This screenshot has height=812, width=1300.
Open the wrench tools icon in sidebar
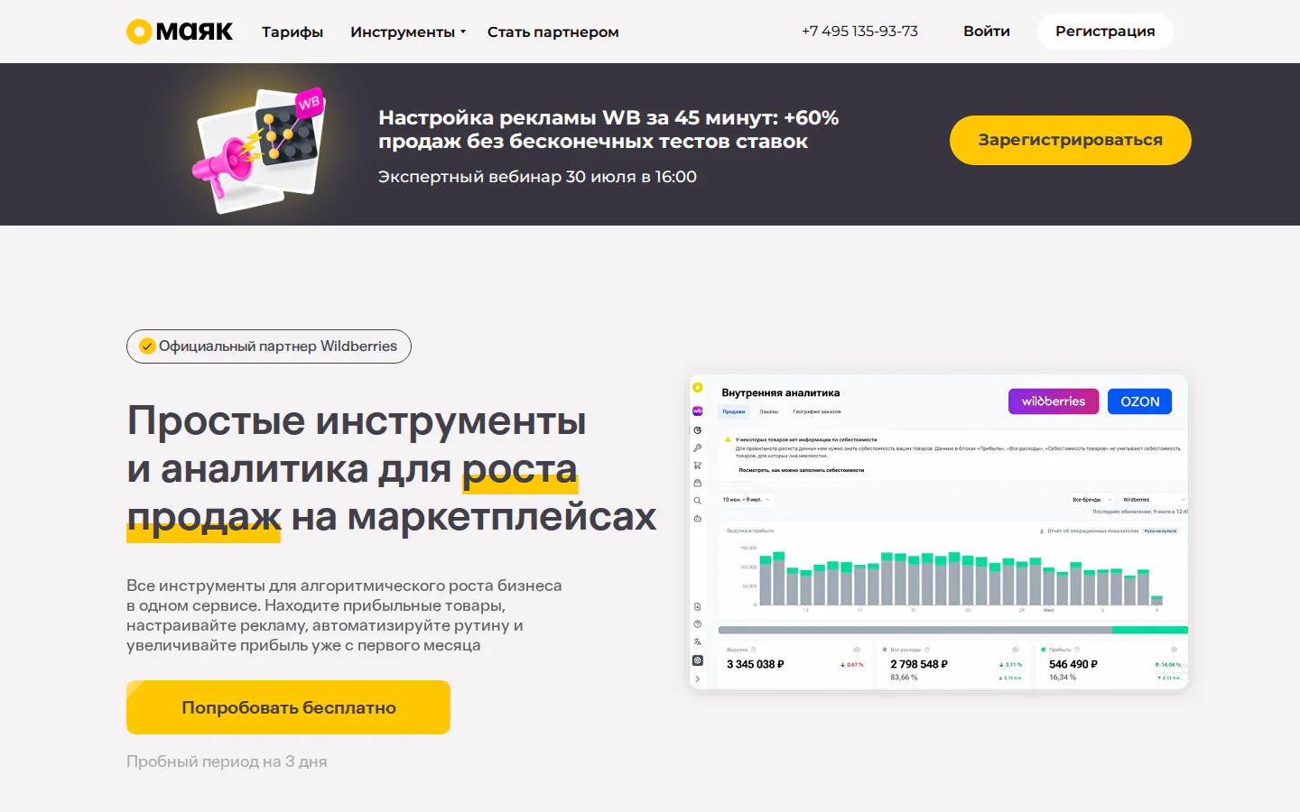point(697,448)
